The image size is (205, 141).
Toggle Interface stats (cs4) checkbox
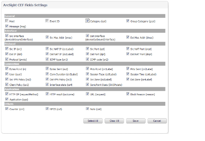coord(47,84)
